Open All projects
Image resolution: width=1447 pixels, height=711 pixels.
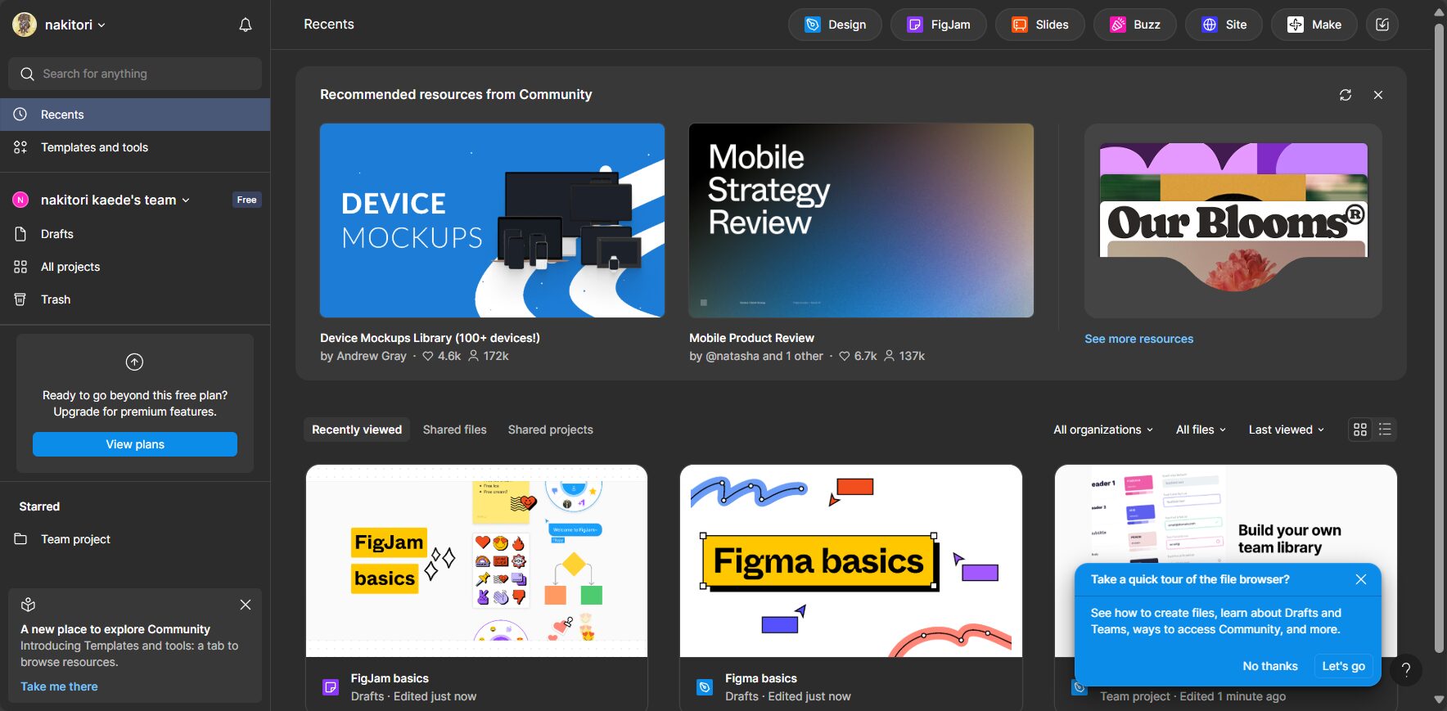pyautogui.click(x=135, y=267)
